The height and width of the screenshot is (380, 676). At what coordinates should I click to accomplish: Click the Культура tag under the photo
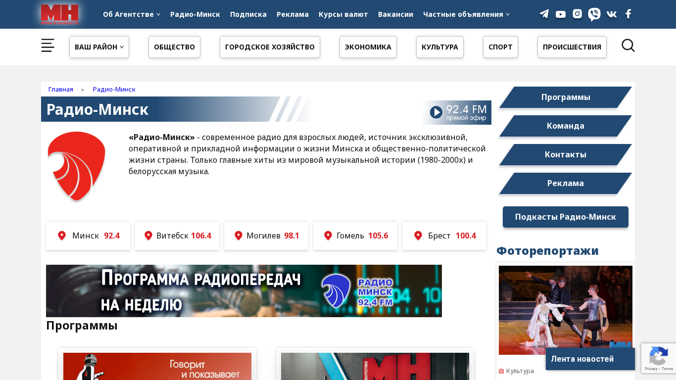point(520,371)
